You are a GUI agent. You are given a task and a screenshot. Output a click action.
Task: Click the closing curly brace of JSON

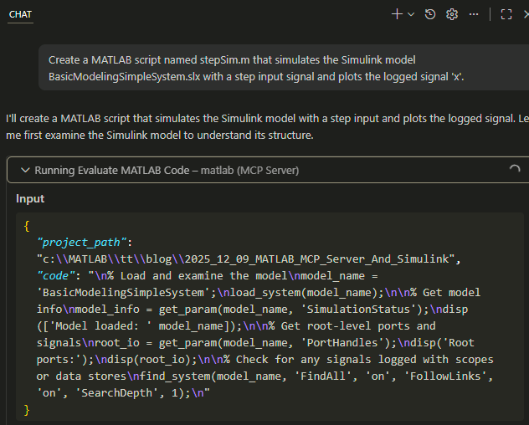27,409
